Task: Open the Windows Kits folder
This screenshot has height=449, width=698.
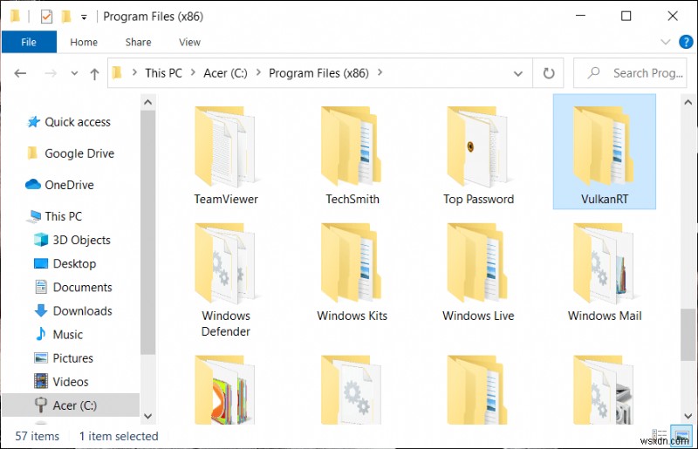Action: (352, 272)
